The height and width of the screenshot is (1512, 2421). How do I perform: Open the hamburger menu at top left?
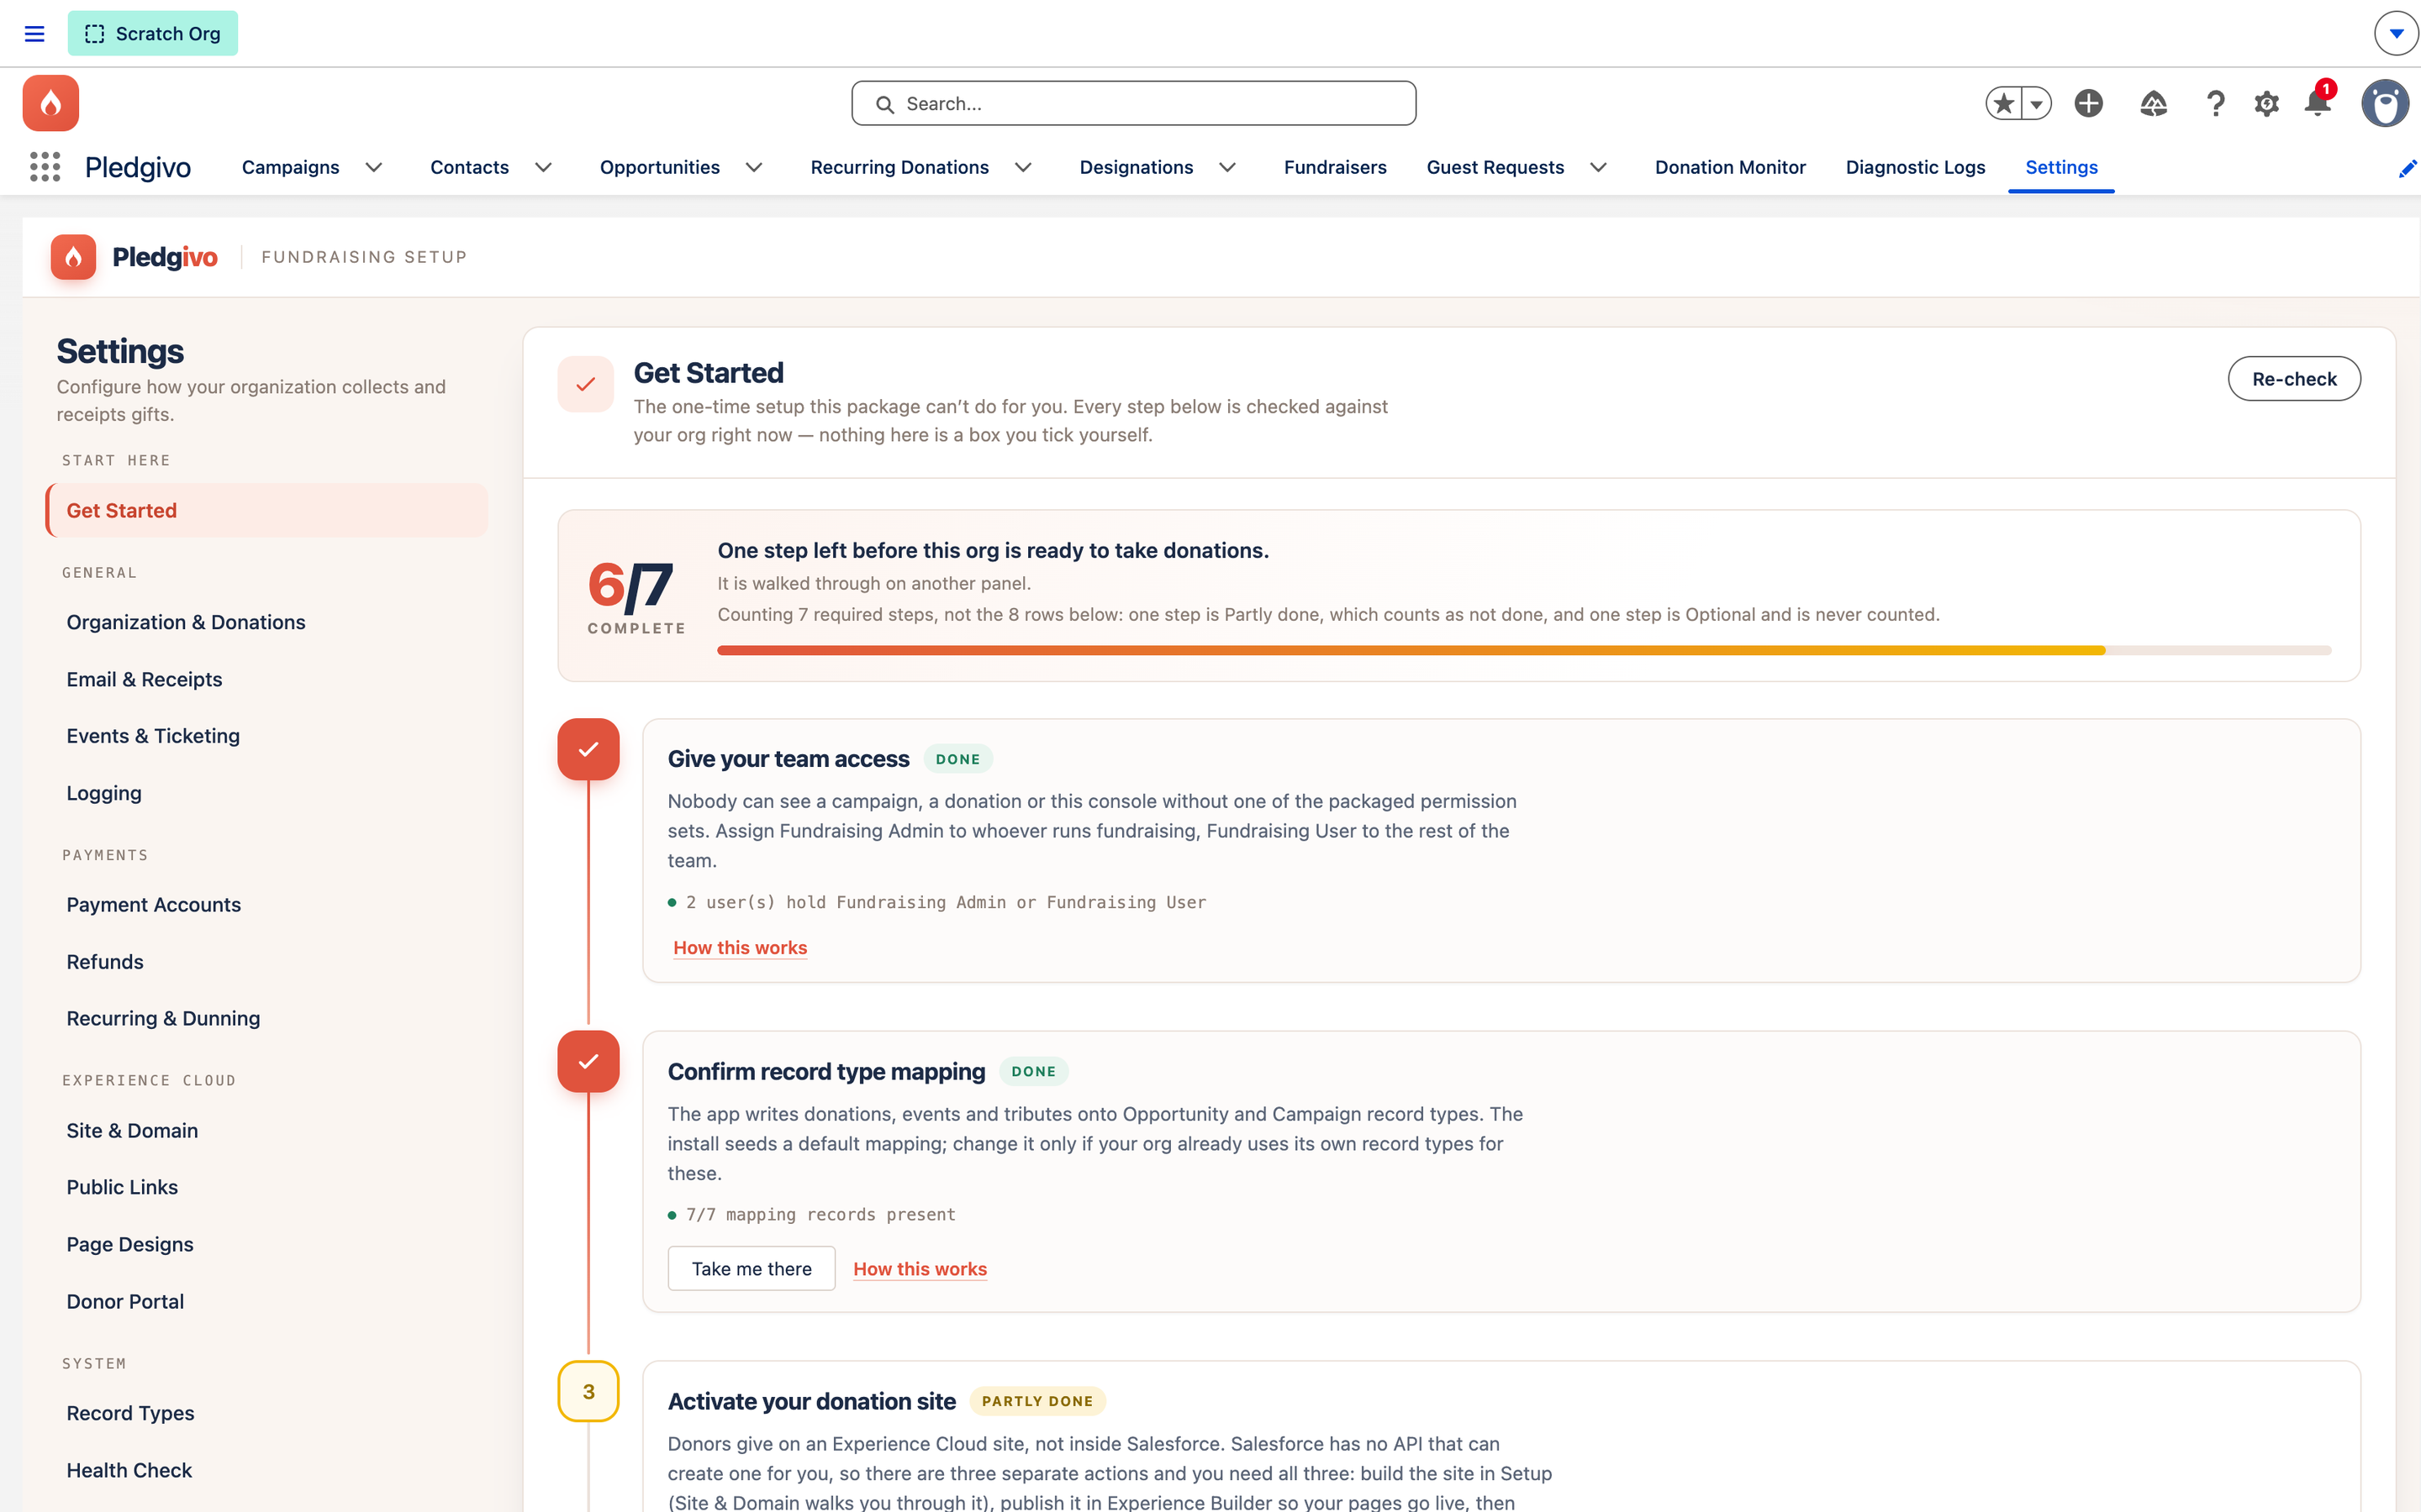point(34,34)
